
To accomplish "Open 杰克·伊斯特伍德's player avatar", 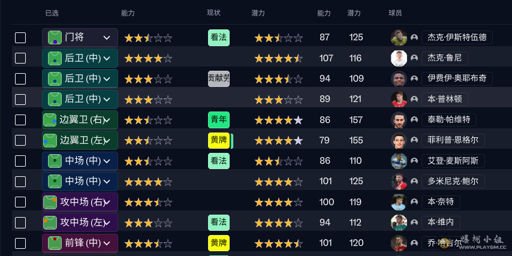I will 399,38.
